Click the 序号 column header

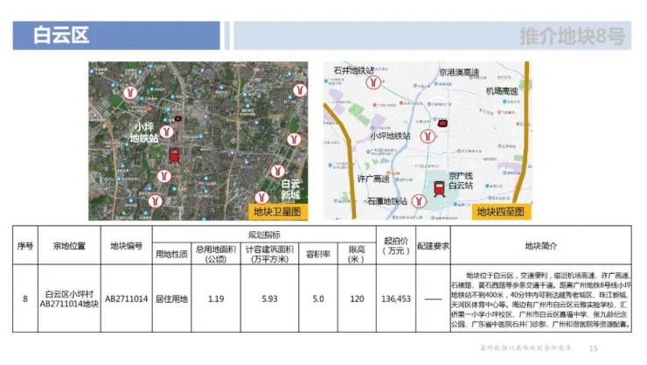tap(25, 246)
